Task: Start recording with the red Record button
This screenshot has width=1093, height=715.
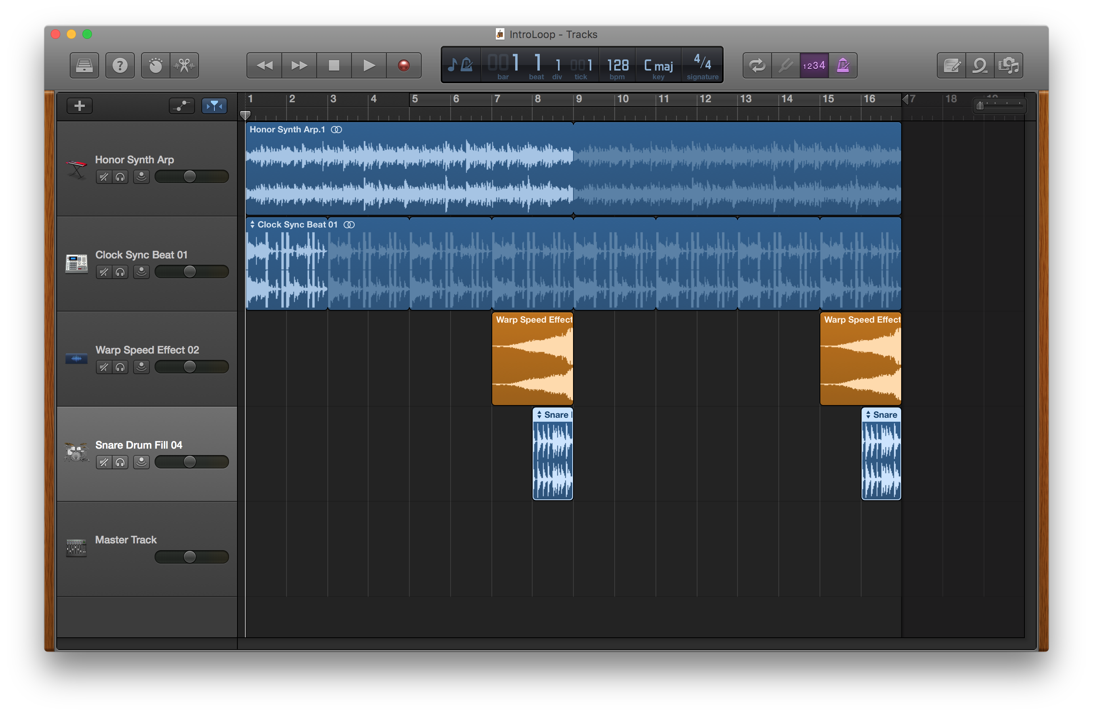Action: tap(404, 66)
